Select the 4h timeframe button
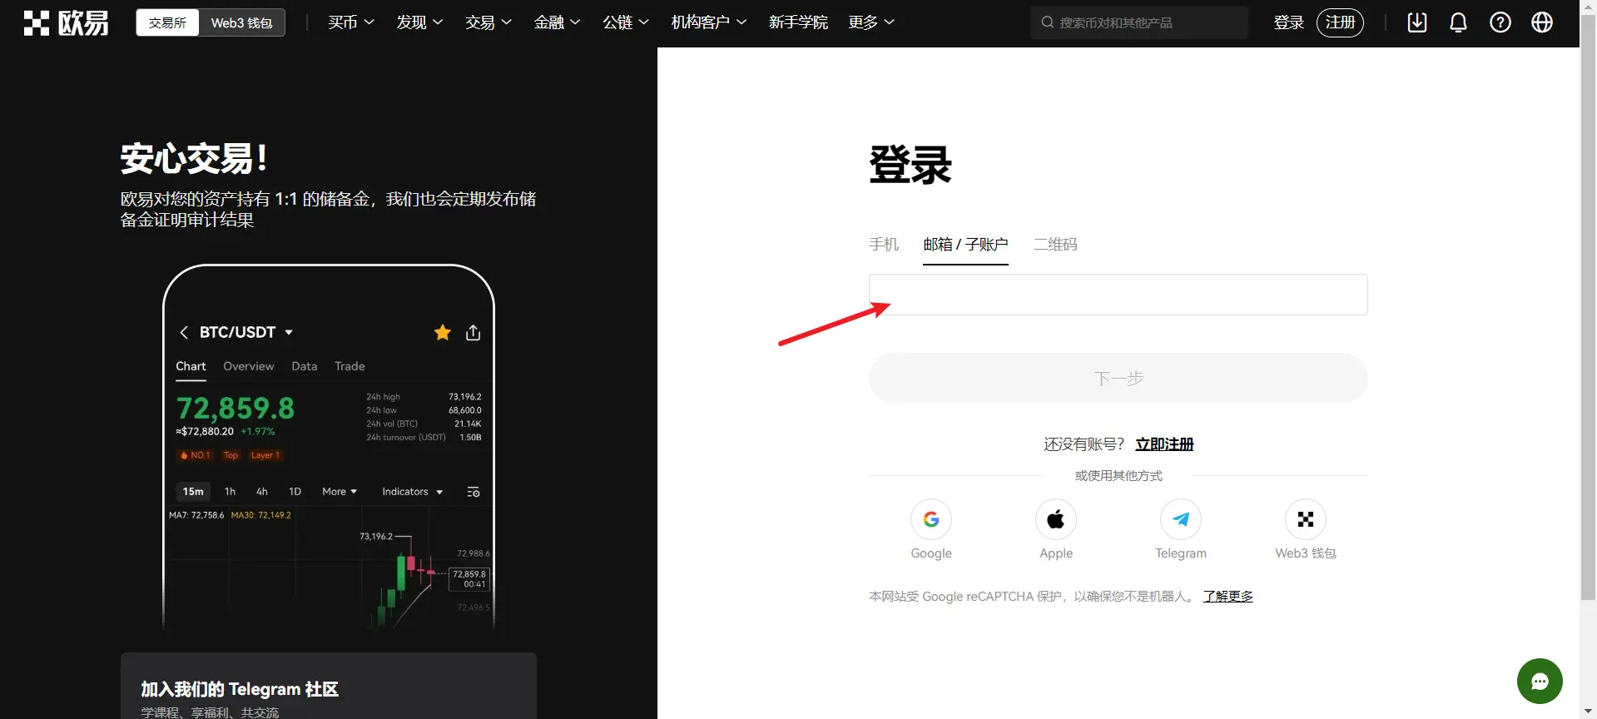Screen dimensions: 1597x719 [x=261, y=492]
